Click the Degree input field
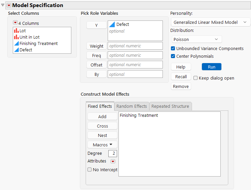This screenshot has width=251, height=190. tap(112, 153)
